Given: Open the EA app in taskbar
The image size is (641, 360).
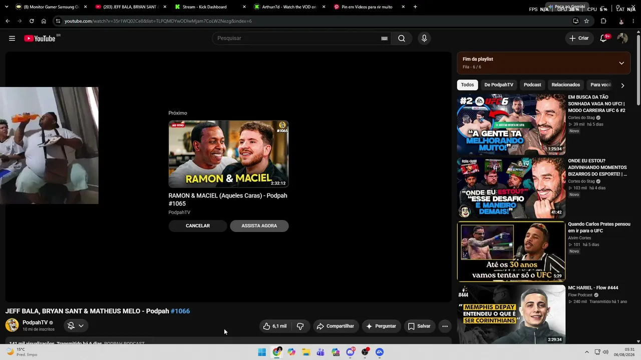Looking at the screenshot, I should click(x=380, y=352).
